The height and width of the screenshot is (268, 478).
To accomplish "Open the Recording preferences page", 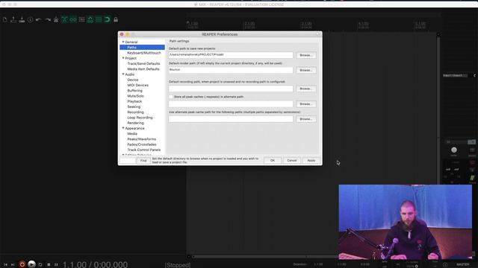I will pos(135,112).
